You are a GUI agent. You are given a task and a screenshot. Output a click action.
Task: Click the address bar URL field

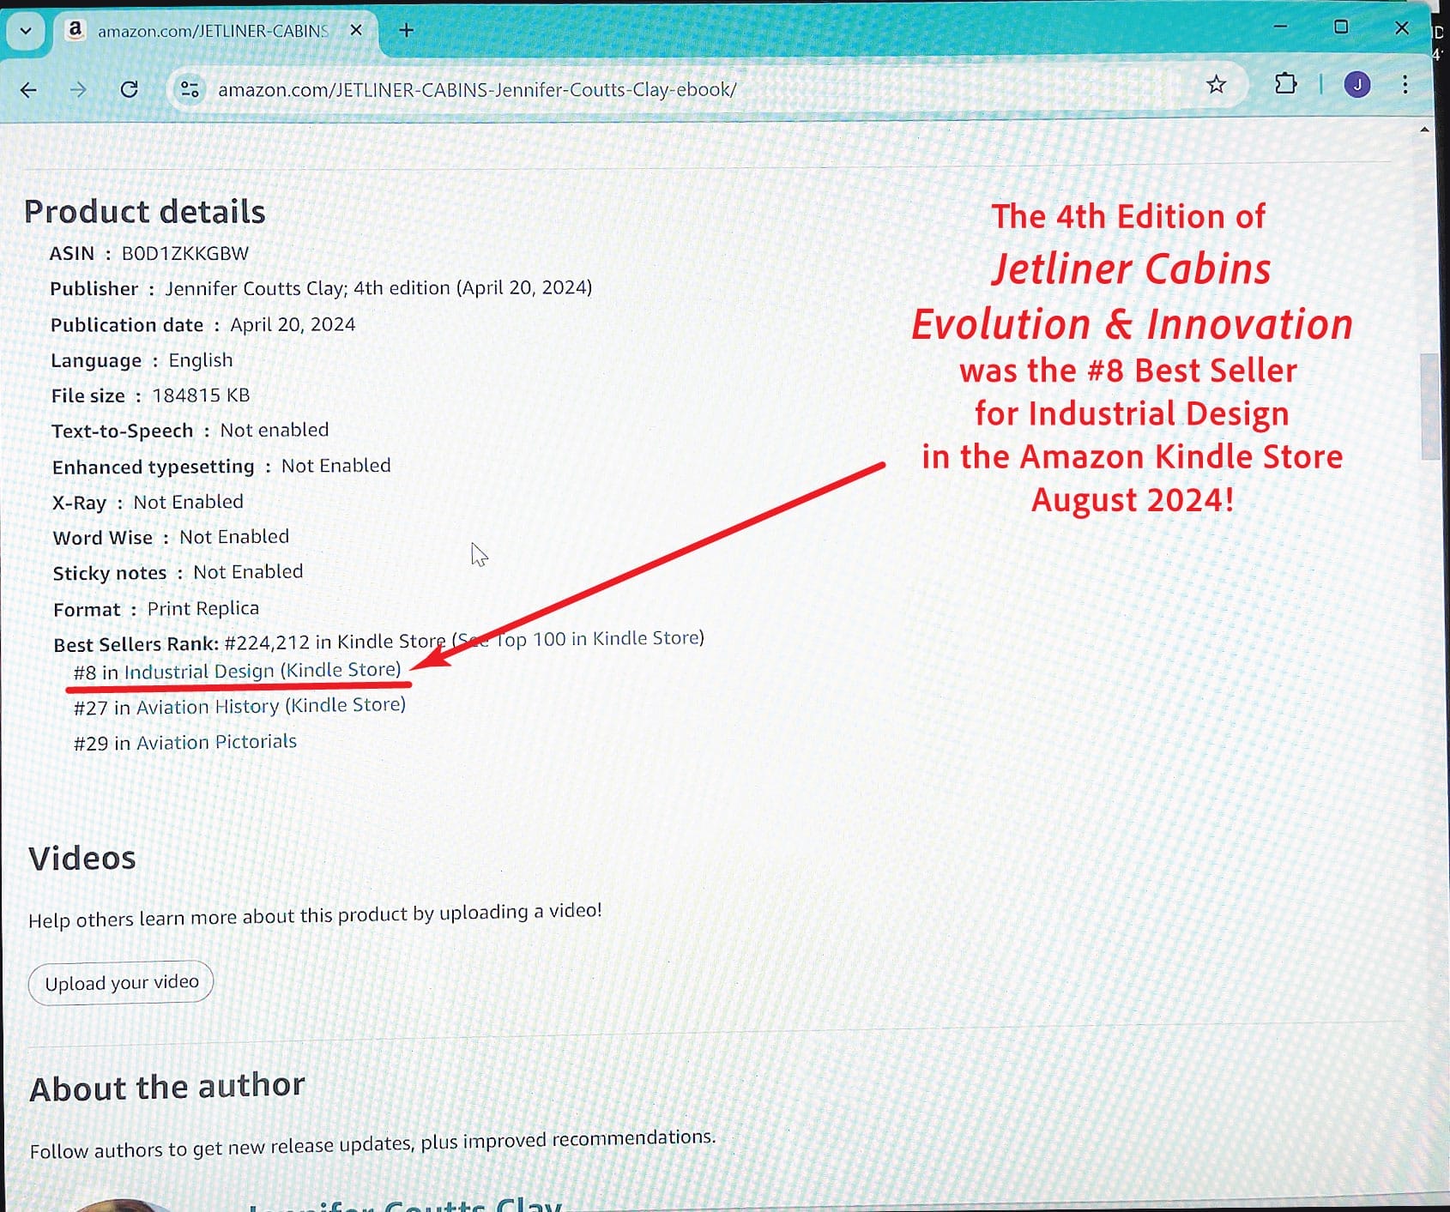coord(601,89)
